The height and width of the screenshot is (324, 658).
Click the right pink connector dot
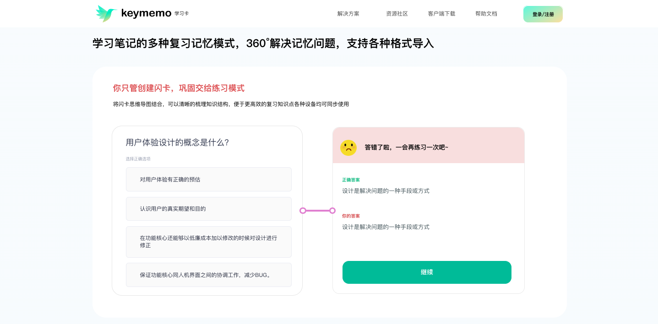tap(333, 211)
